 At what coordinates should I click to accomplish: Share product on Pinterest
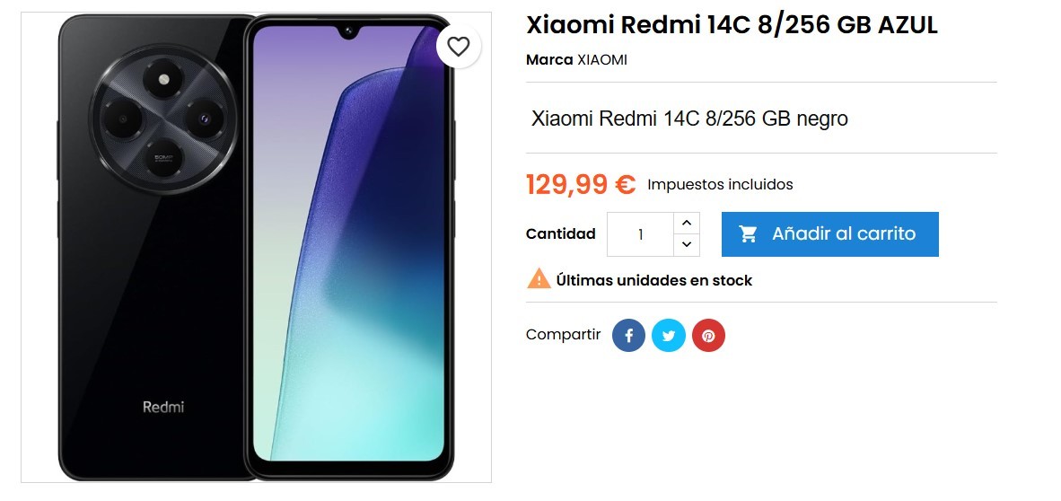click(708, 336)
